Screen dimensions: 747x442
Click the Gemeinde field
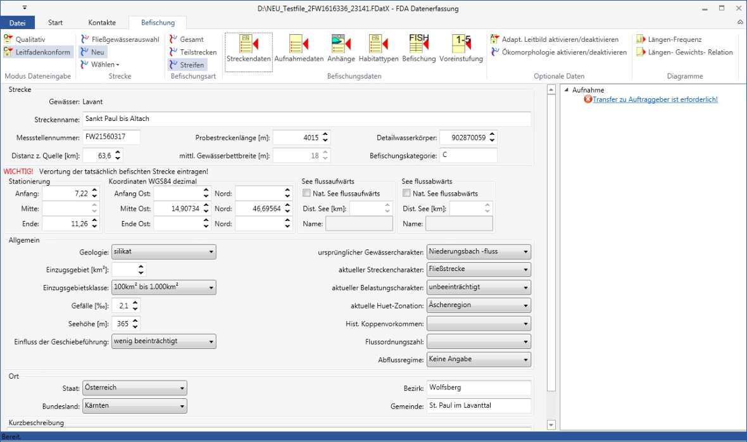point(479,406)
